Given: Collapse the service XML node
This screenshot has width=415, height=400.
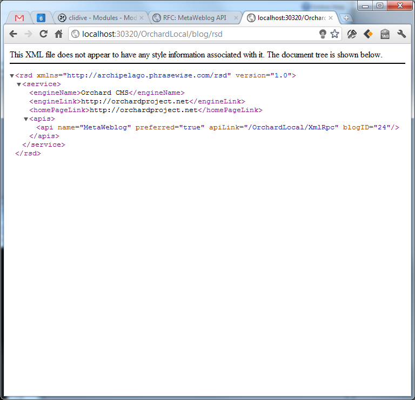Looking at the screenshot, I should [19, 84].
